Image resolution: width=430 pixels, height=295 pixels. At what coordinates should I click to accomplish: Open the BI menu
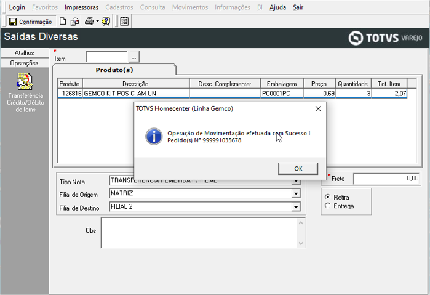coord(260,7)
